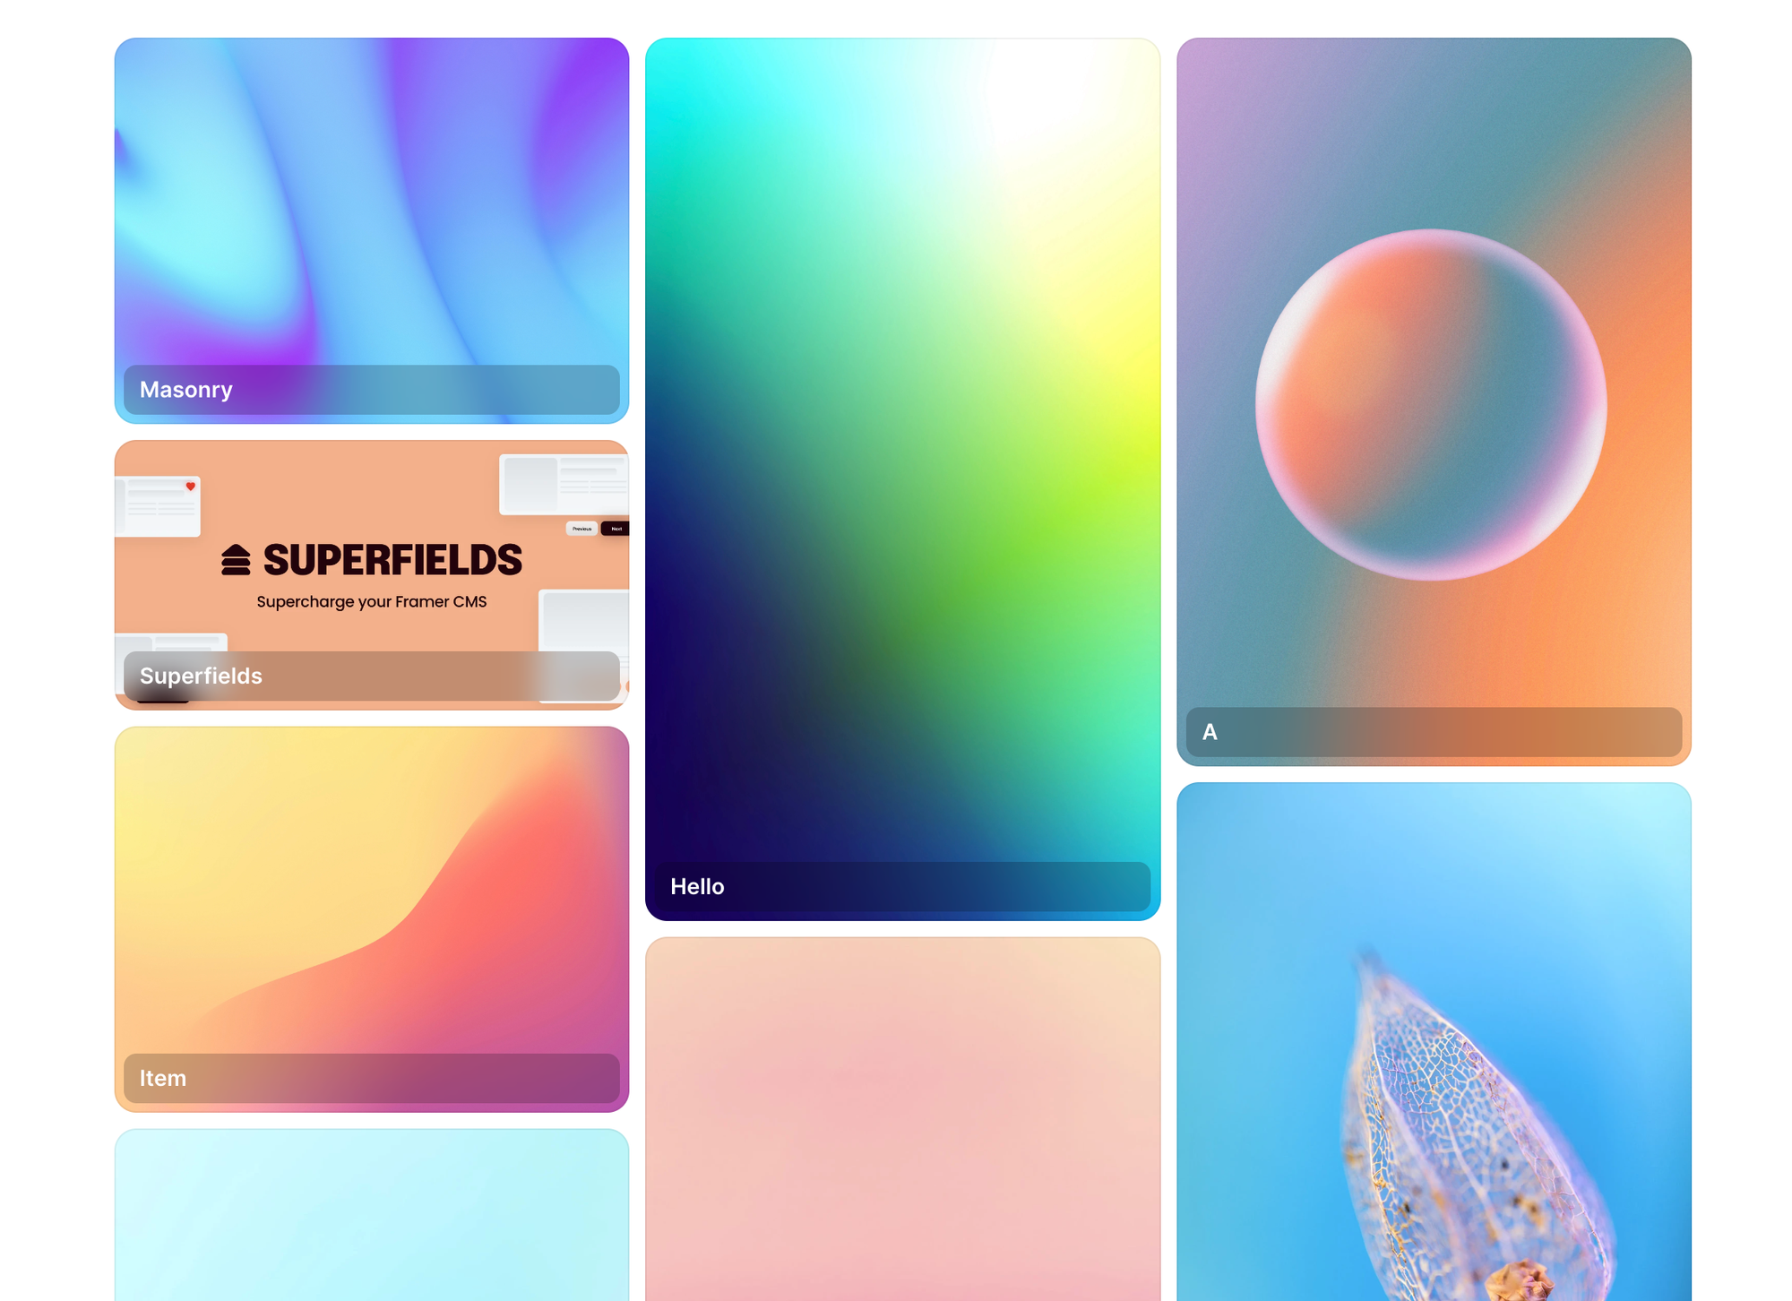Click the Item label bar
1792x1301 pixels.
pos(371,1078)
